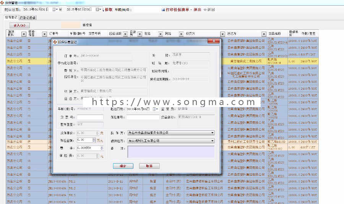
Task: Click the 提取 fetch button
Action: coord(107,10)
